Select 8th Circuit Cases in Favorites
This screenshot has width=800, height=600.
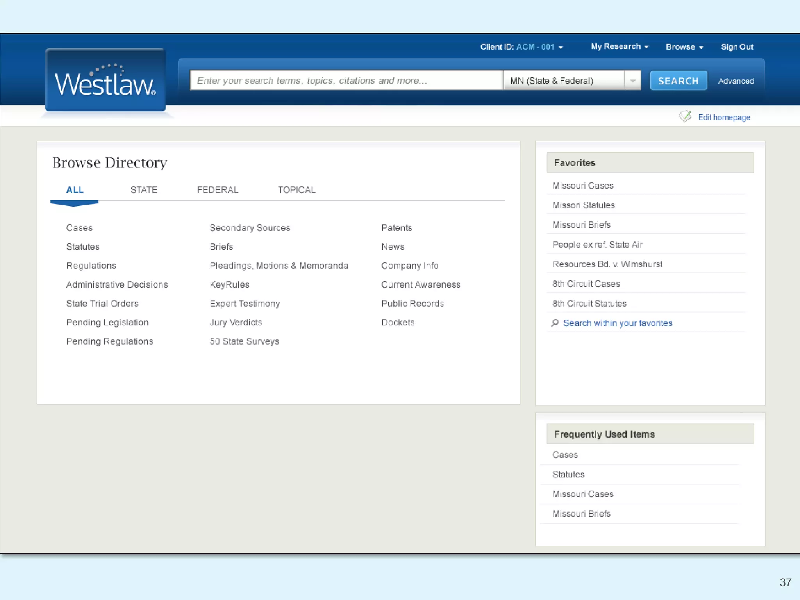pyautogui.click(x=586, y=284)
